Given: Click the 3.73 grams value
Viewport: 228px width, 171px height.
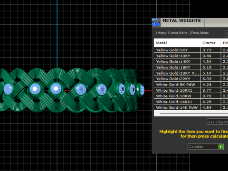Looking at the screenshot, I should pos(207,50).
